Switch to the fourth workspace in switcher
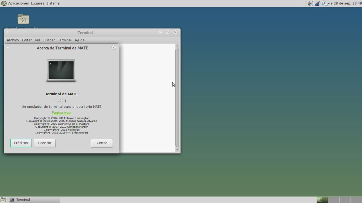The height and width of the screenshot is (203, 362). 356,200
